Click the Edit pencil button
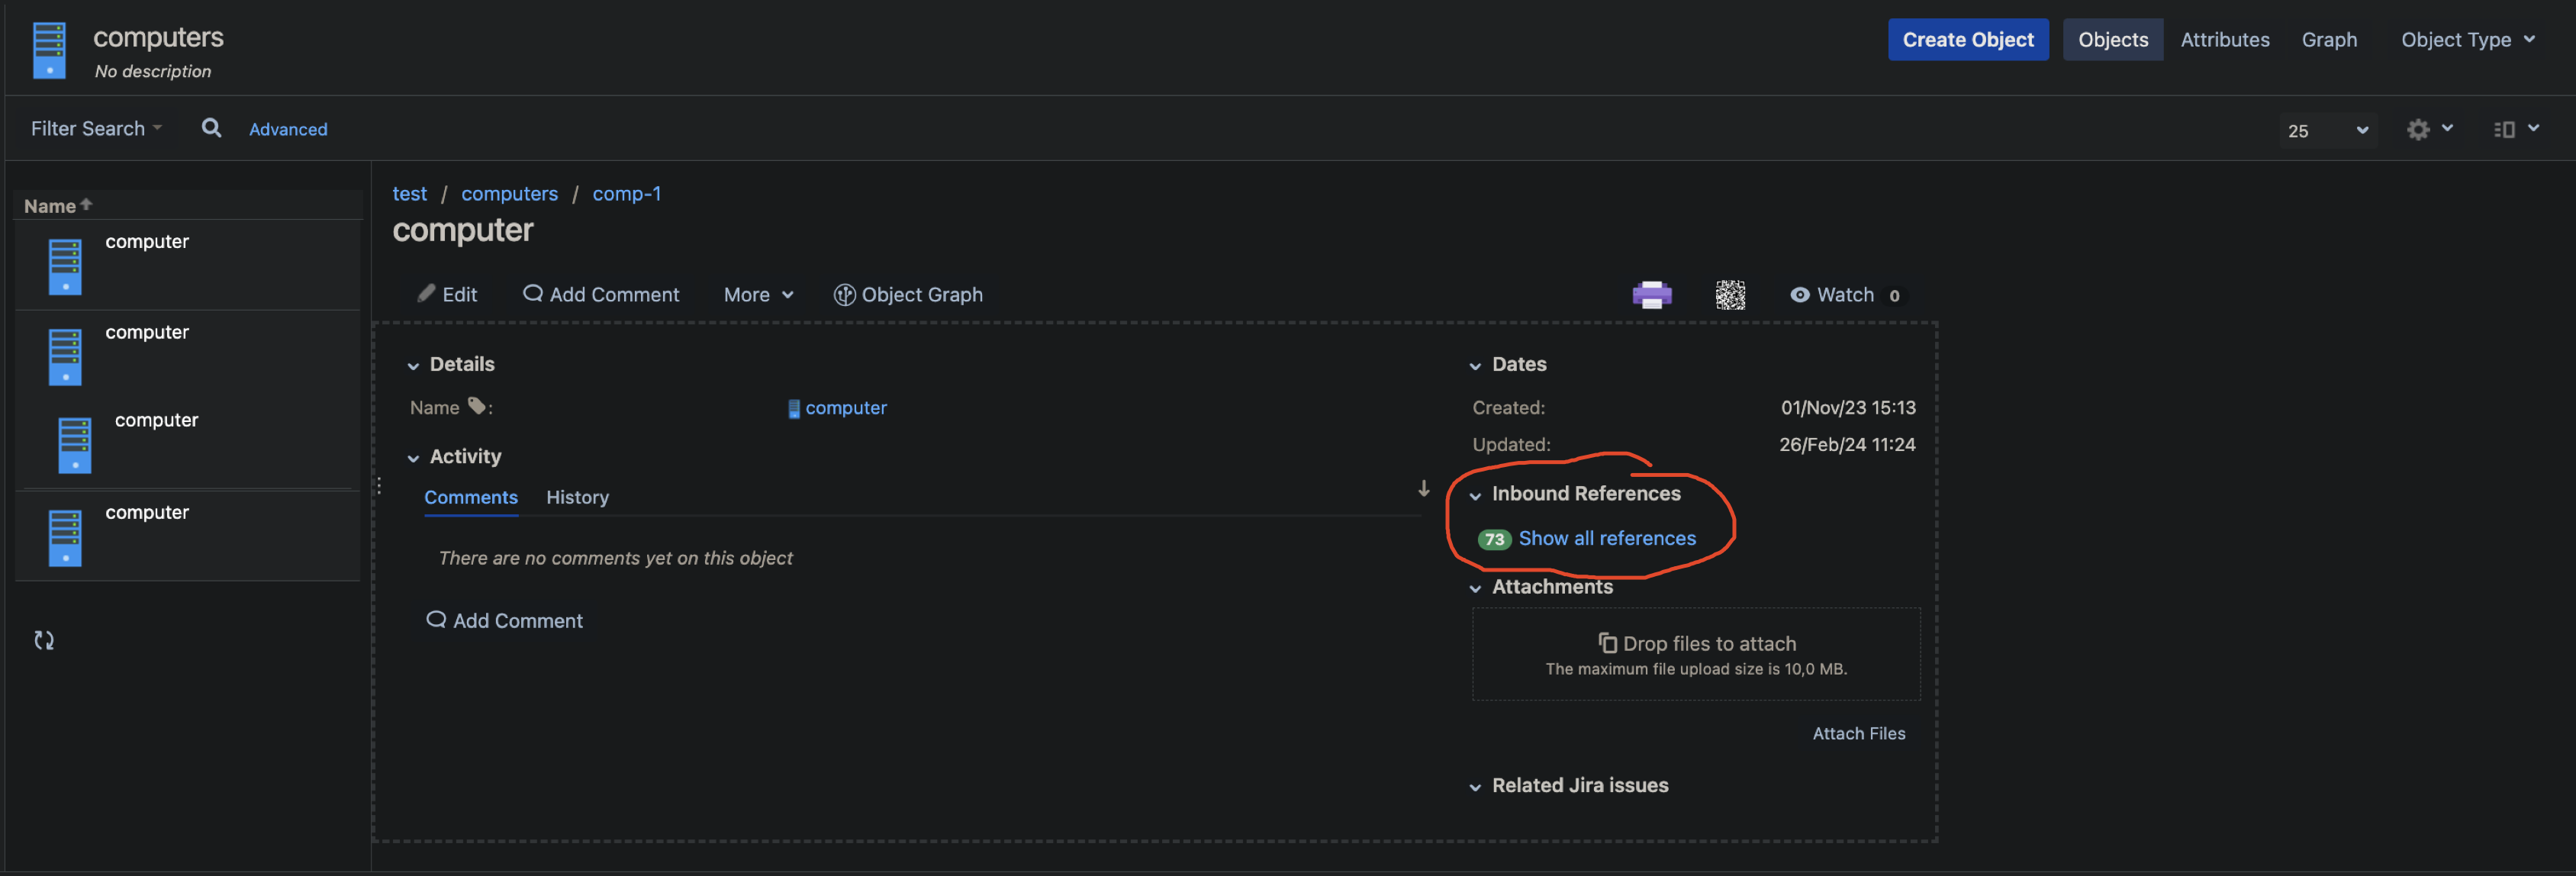Screen dimensions: 2576x876 447,295
